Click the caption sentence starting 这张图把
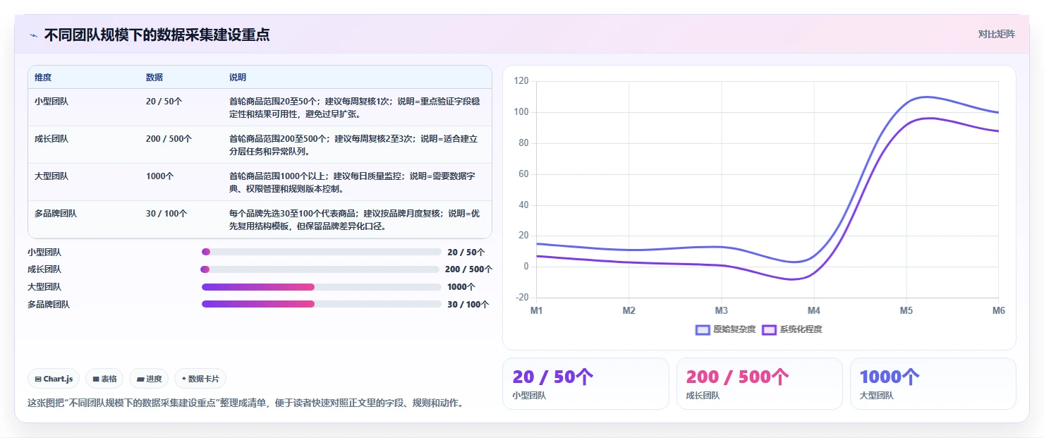1044x438 pixels. (245, 403)
